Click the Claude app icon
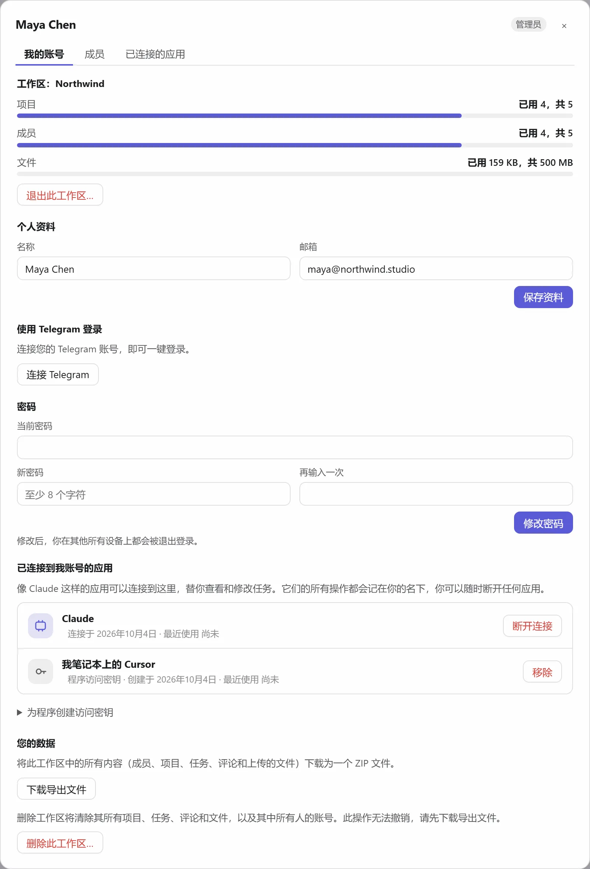The width and height of the screenshot is (590, 869). 41,625
